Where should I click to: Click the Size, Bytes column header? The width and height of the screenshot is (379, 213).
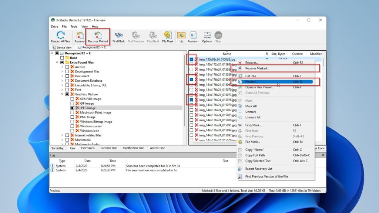pyautogui.click(x=278, y=54)
